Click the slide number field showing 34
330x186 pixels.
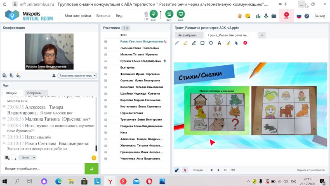(225, 170)
